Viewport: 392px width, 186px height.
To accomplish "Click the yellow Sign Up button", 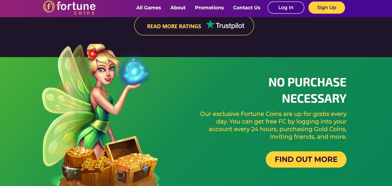I will tap(326, 8).
